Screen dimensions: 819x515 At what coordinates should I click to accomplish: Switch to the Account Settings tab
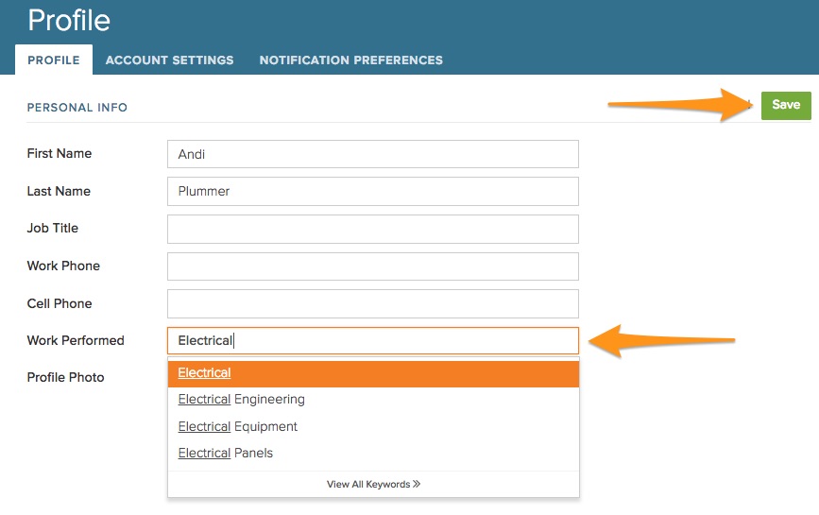pyautogui.click(x=169, y=60)
